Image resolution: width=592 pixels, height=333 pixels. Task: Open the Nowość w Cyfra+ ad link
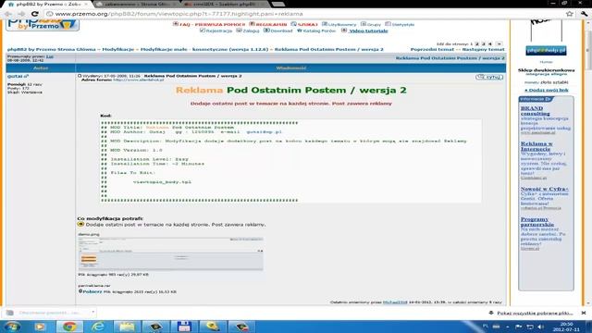pos(545,189)
